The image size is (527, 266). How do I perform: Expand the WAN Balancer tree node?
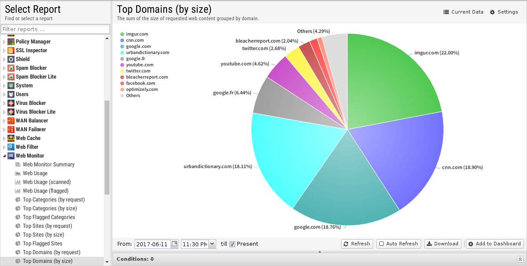point(4,120)
